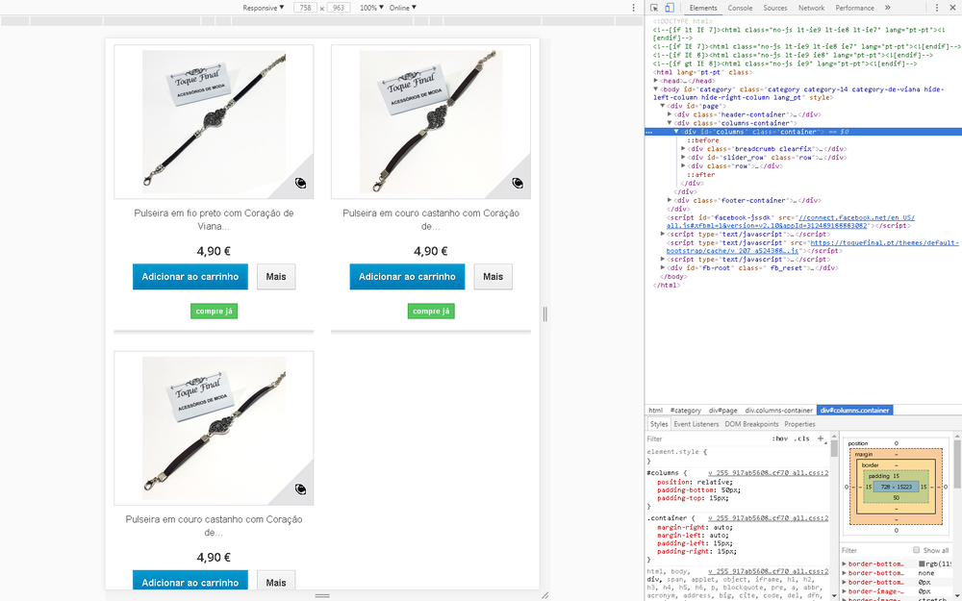Focus the computed styles Filter field

(874, 550)
